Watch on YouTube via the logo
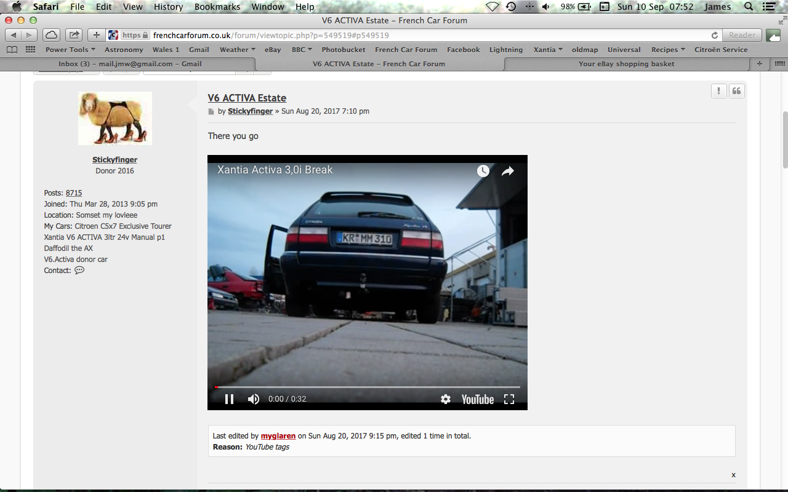 [x=478, y=399]
